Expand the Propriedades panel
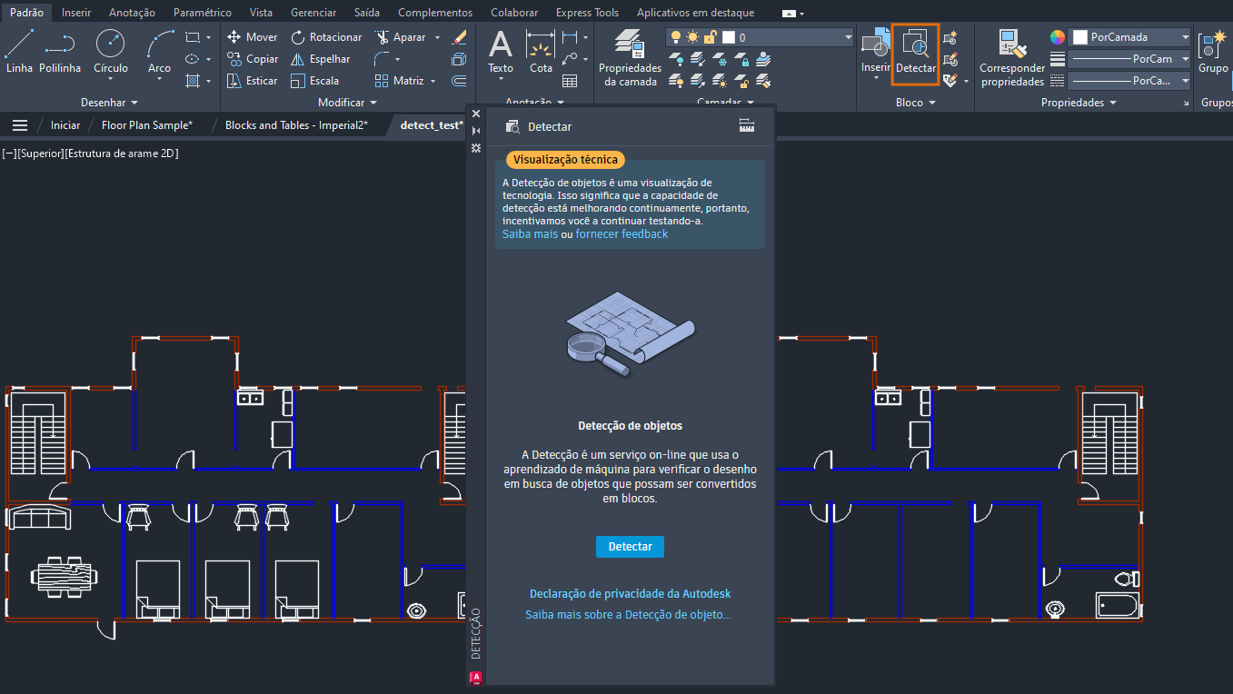Image resolution: width=1233 pixels, height=694 pixels. click(1079, 103)
